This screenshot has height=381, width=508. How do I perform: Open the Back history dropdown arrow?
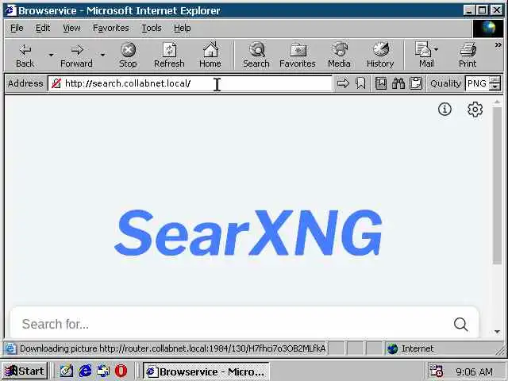pyautogui.click(x=51, y=55)
